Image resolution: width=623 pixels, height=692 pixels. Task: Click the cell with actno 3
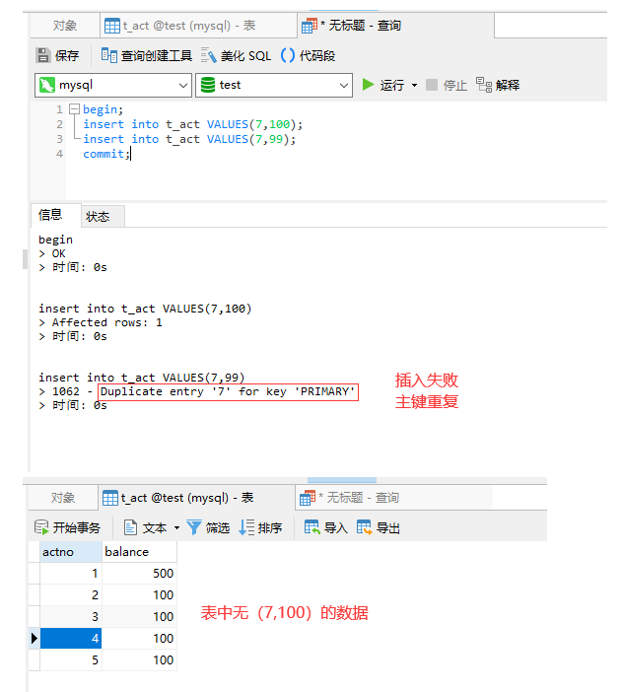(x=71, y=616)
